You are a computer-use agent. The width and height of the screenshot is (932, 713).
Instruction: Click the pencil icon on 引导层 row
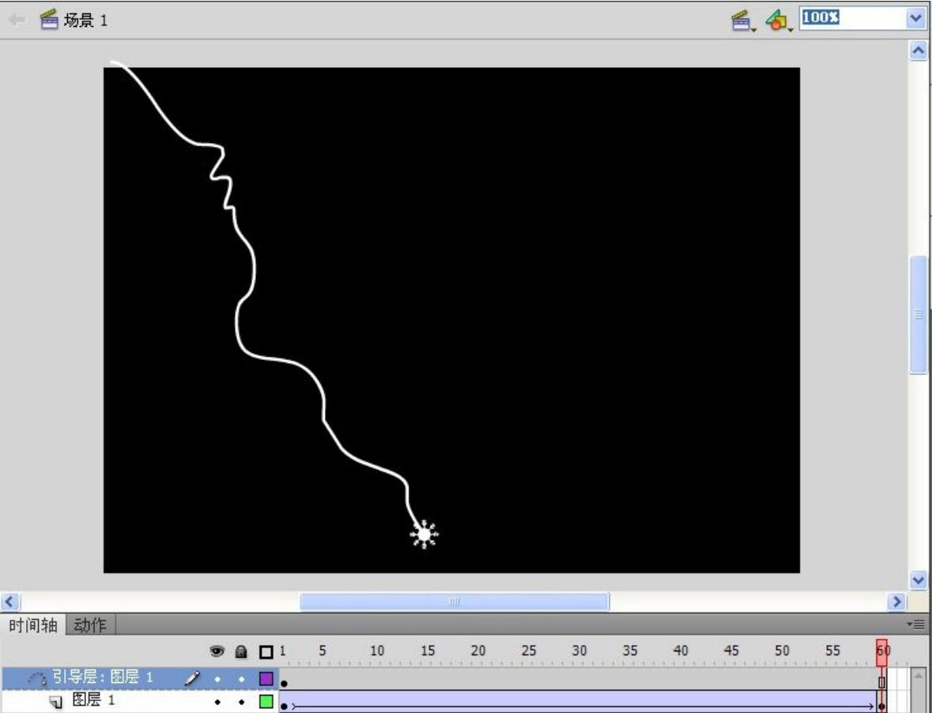pyautogui.click(x=192, y=677)
